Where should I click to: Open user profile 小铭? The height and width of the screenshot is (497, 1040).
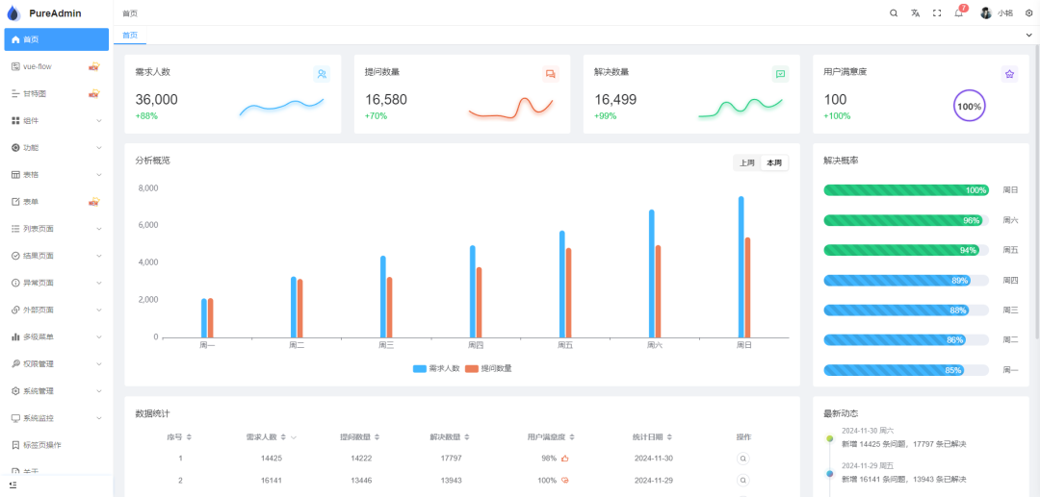pos(997,13)
